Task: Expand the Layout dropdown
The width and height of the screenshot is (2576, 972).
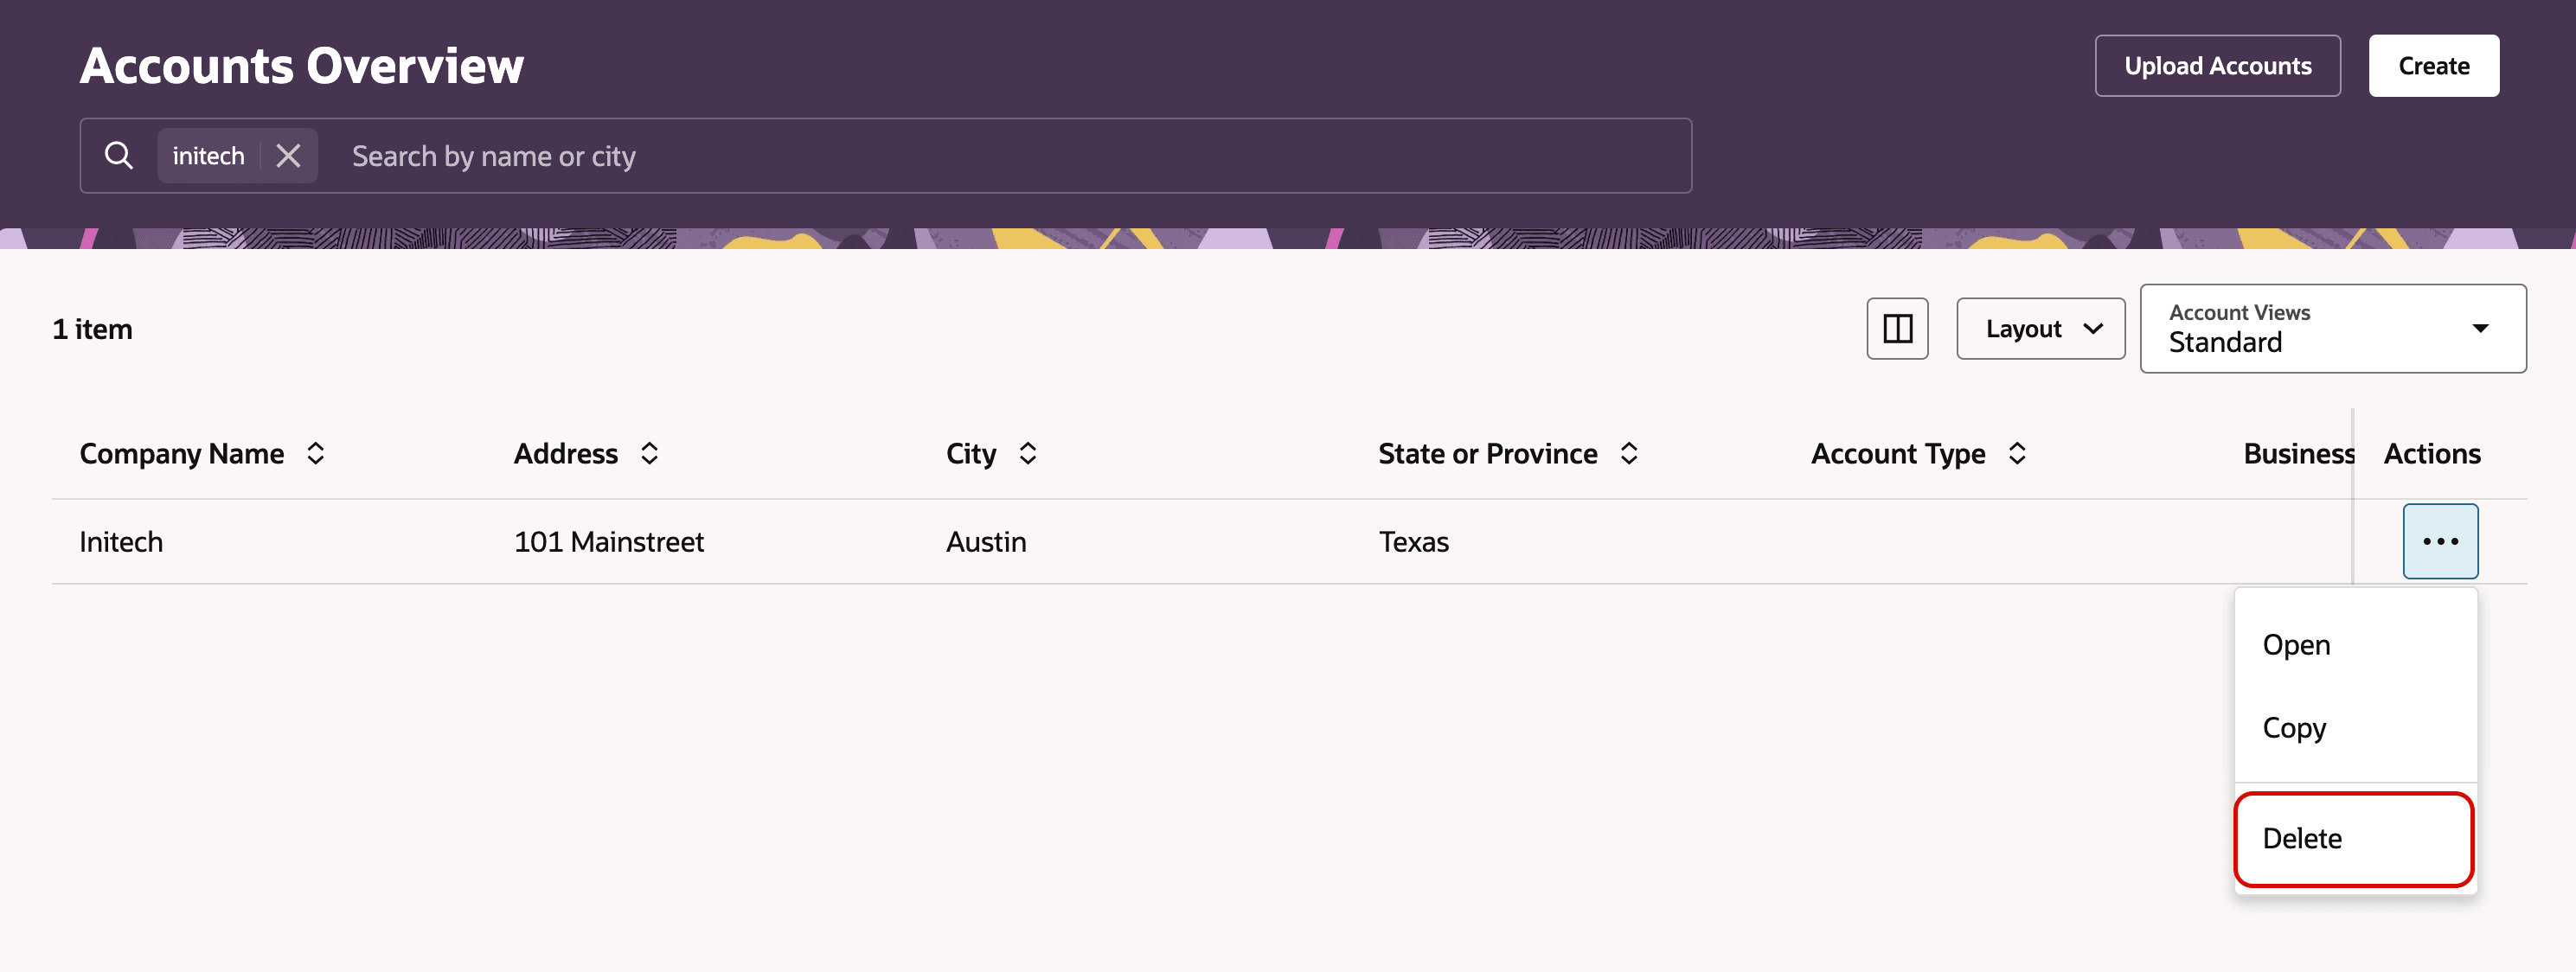Action: [x=2040, y=328]
